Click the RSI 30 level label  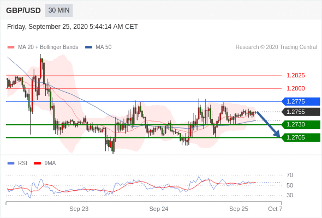(290, 195)
